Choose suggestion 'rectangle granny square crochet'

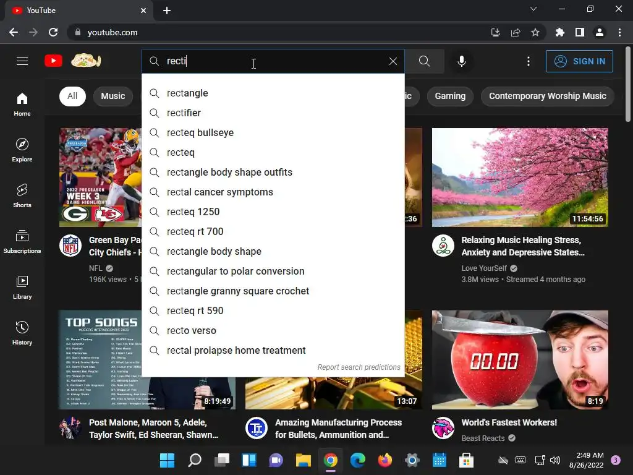(x=273, y=291)
